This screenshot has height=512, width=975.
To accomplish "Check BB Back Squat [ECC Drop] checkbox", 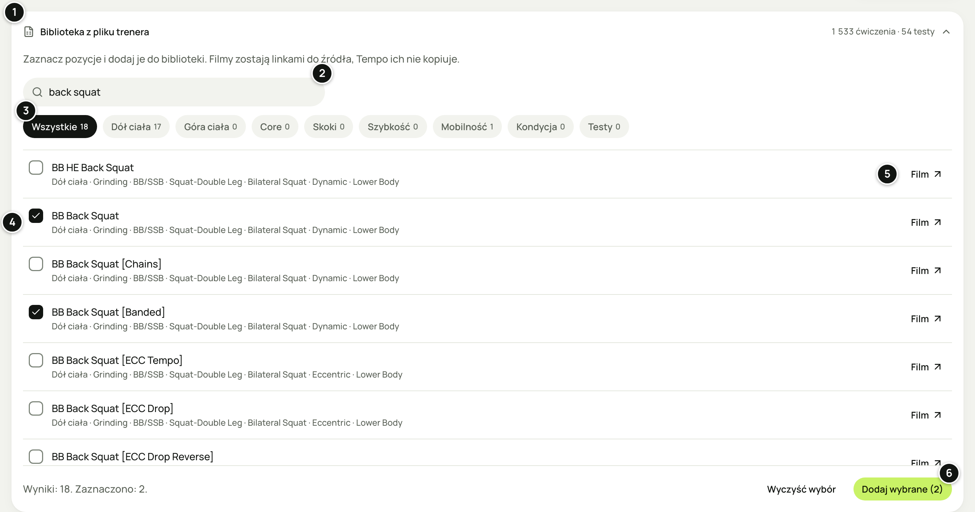I will point(36,408).
